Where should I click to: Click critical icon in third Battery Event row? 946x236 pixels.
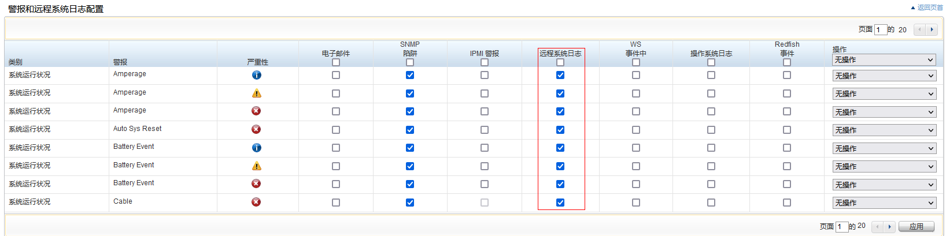tap(256, 183)
